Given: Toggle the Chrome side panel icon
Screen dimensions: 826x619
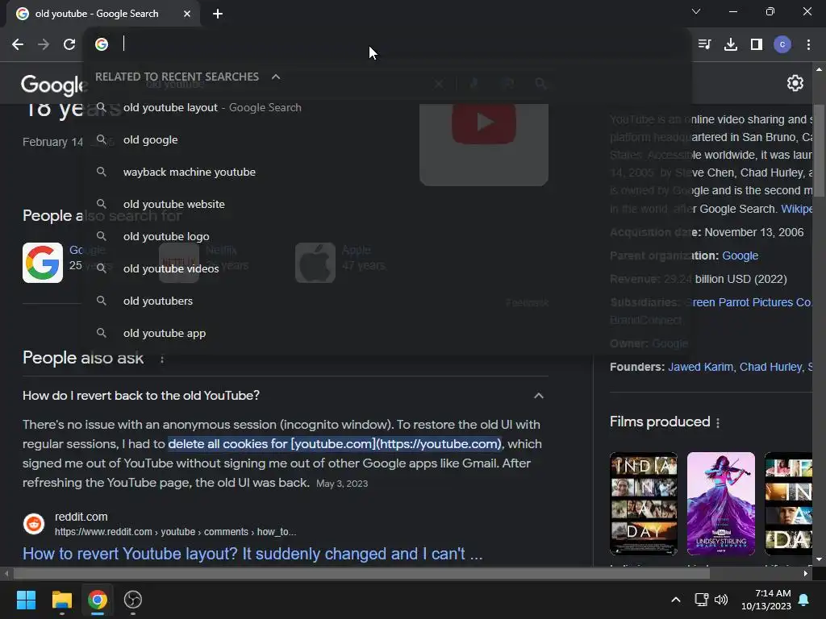Looking at the screenshot, I should pyautogui.click(x=757, y=44).
